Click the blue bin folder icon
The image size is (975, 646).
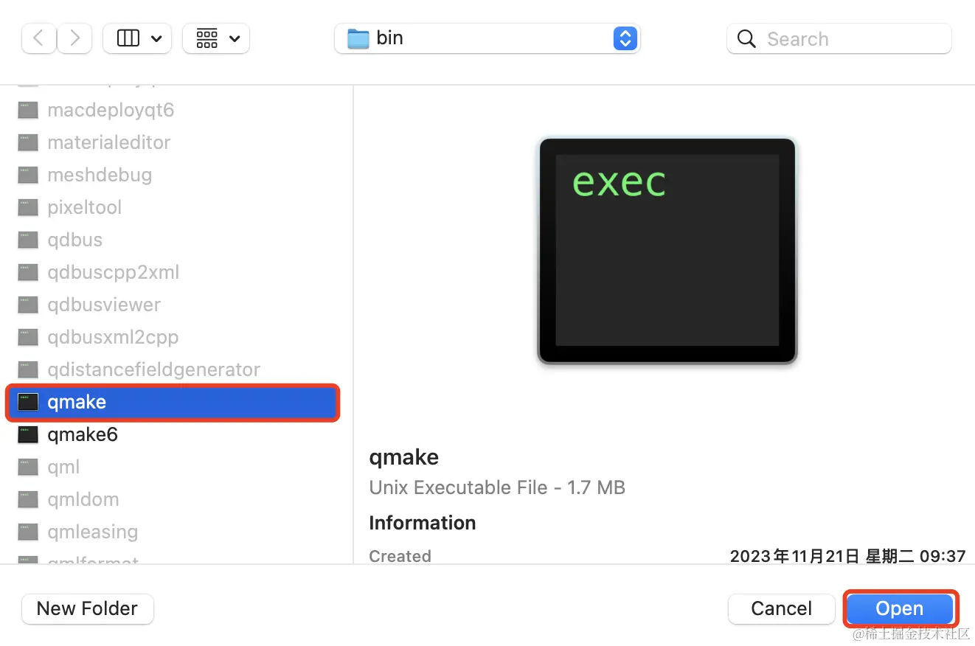(x=358, y=38)
